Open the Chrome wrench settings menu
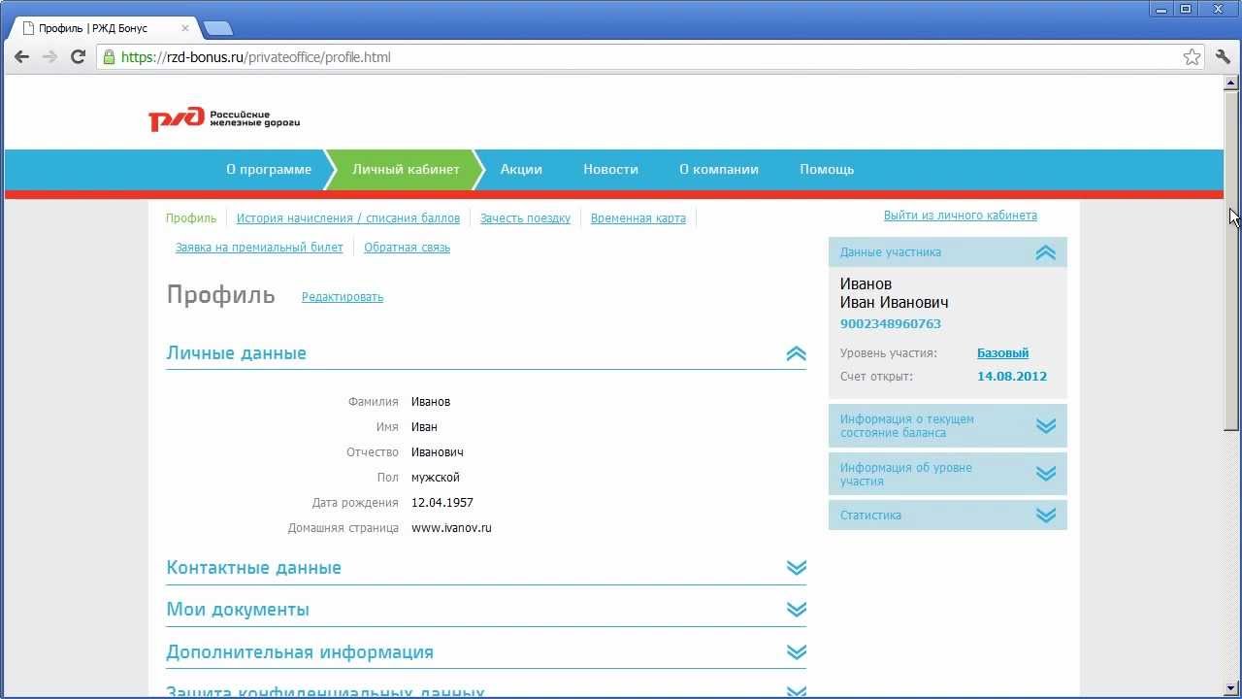The width and height of the screenshot is (1242, 699). 1223,57
